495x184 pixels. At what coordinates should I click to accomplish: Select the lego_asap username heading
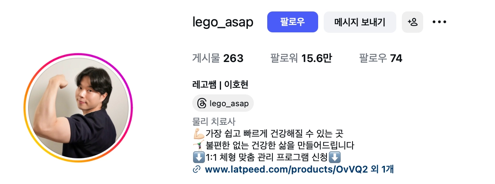pos(223,23)
